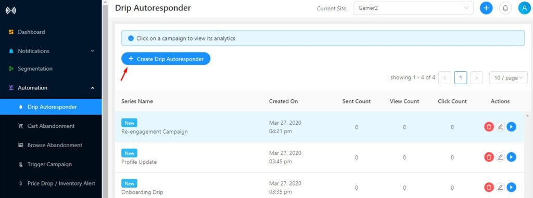Start the Re-engagement Campaign with play icon
Viewport: 533px width, 198px height.
511,127
